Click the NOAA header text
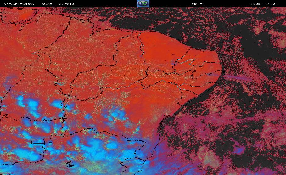Image resolution: width=286 pixels, height=175 pixels. (x=47, y=4)
